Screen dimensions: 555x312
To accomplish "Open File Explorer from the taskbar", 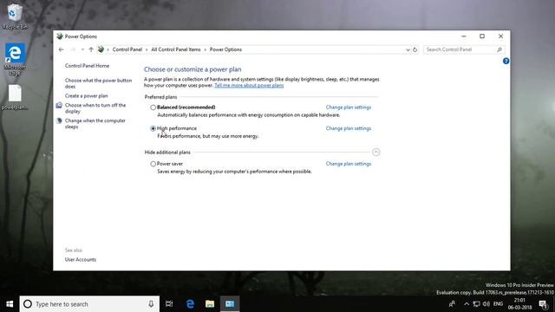I will (210, 304).
